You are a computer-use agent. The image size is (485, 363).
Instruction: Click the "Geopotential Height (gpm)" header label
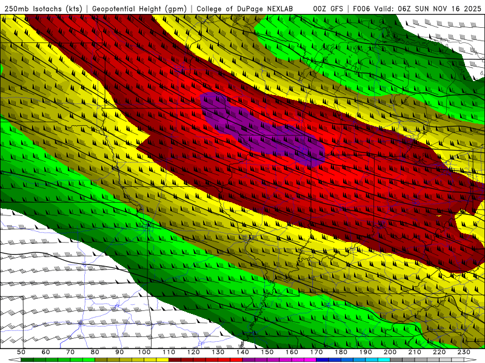139,8
